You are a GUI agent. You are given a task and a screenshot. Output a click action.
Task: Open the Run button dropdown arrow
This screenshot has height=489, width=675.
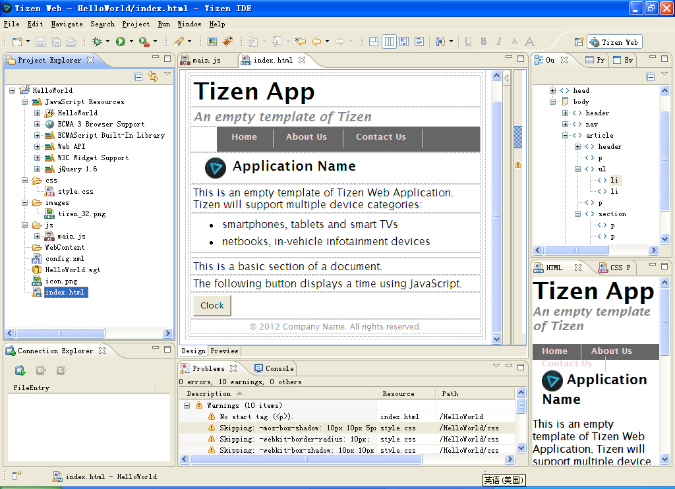click(x=131, y=42)
